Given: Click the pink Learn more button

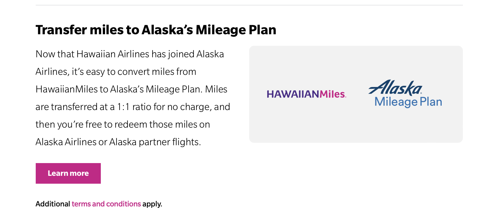Looking at the screenshot, I should pyautogui.click(x=68, y=173).
